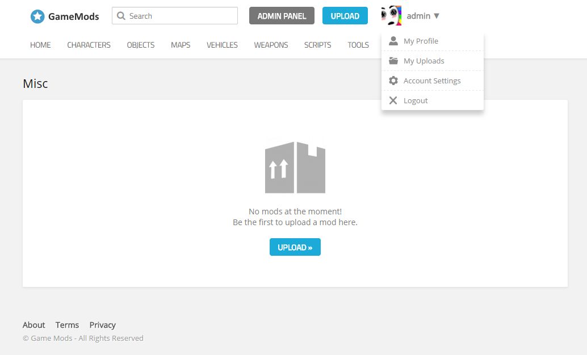Click the My Uploads folder icon
587x355 pixels.
(x=393, y=61)
